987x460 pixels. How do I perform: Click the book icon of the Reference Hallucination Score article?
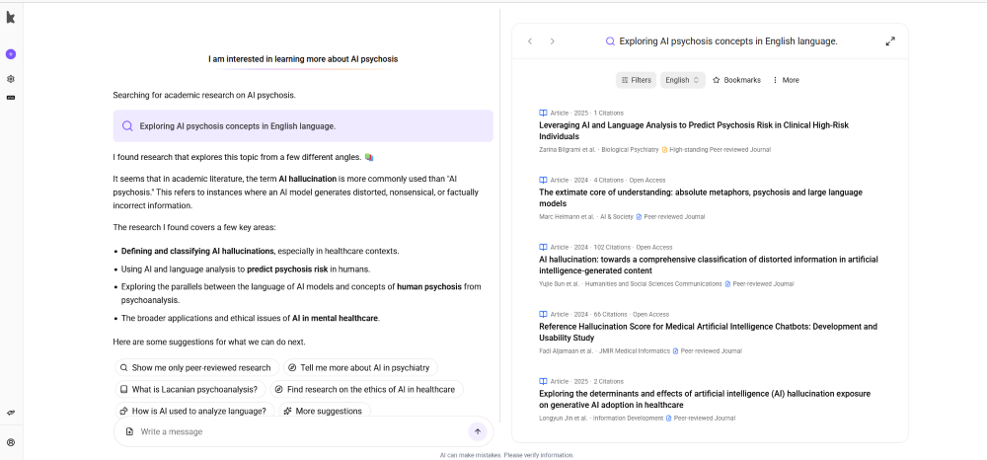coord(543,314)
